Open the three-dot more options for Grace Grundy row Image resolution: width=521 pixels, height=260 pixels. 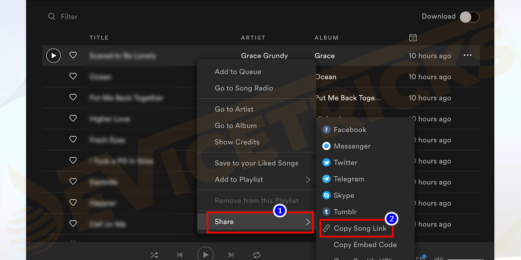[x=468, y=55]
